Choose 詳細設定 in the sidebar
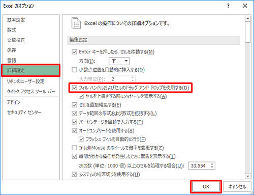The image size is (254, 195). pyautogui.click(x=30, y=70)
